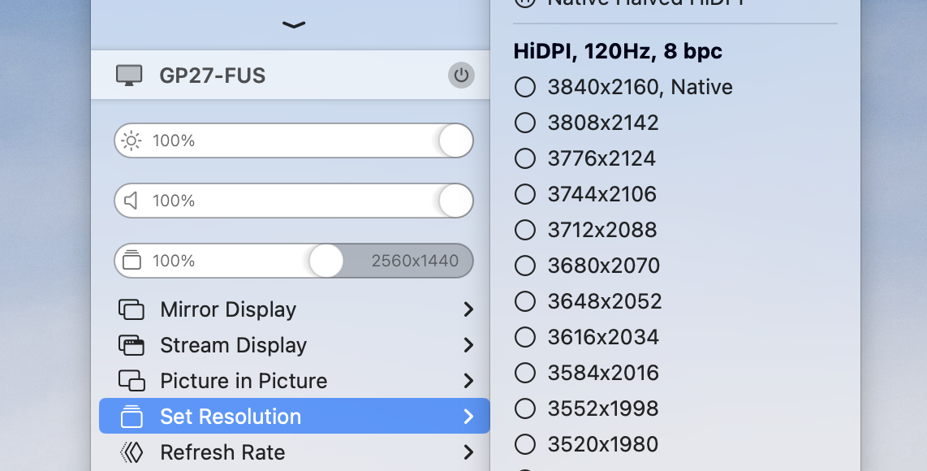Select the 3680x2070 radio button
Viewport: 927px width, 471px height.
[x=525, y=266]
